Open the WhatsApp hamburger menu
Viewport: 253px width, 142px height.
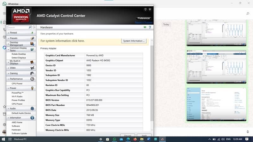coord(4,14)
